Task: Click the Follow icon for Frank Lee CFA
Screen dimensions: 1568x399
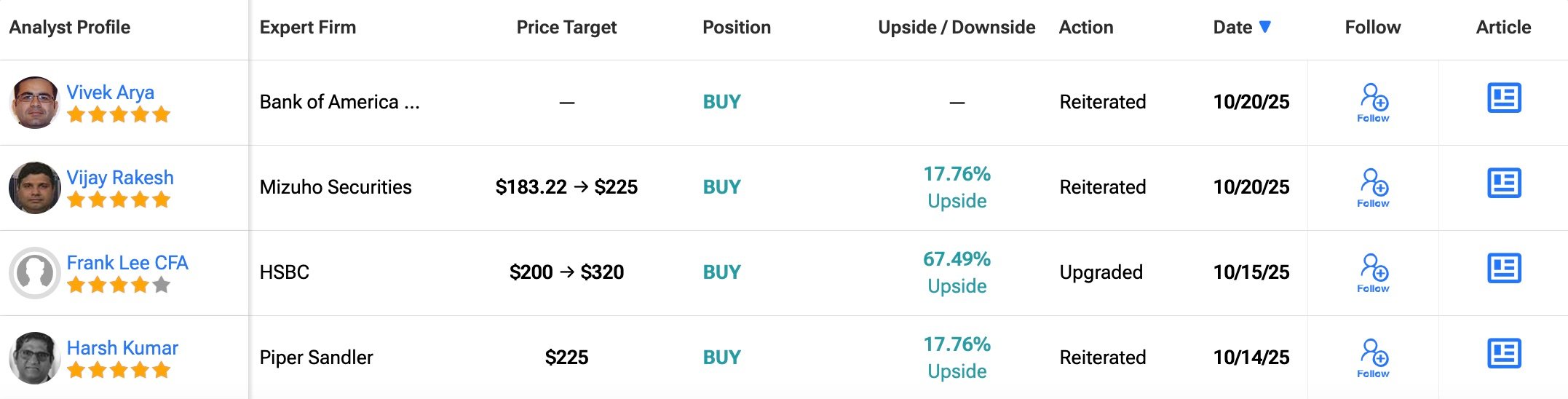Action: coord(1373,272)
